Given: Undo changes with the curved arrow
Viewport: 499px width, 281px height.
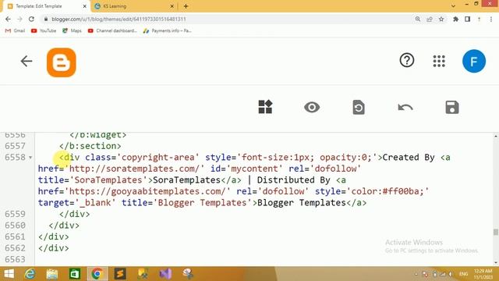Looking at the screenshot, I should (x=405, y=108).
